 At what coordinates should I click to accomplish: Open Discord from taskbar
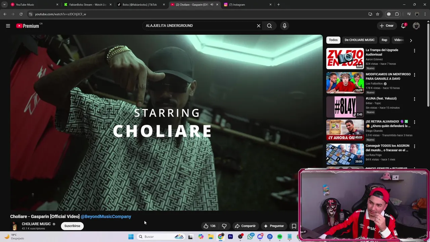click(x=260, y=237)
